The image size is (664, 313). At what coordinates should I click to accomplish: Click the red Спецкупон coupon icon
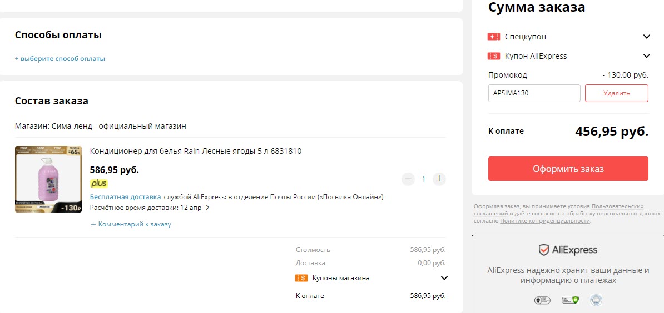[x=494, y=37]
